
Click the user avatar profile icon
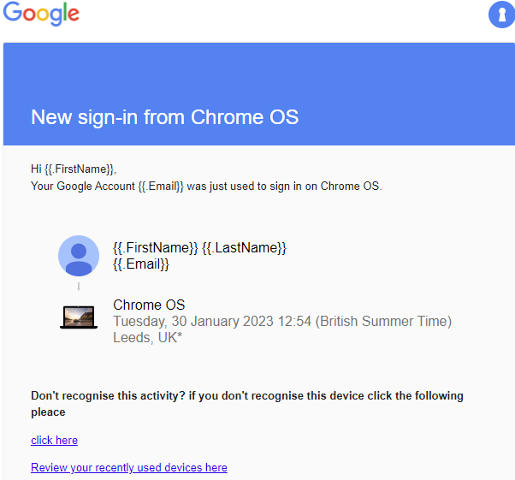tap(79, 256)
